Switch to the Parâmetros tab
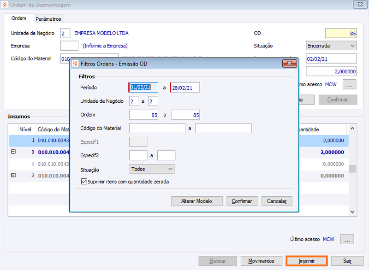Viewport: 369px width, 270px height. (x=48, y=19)
